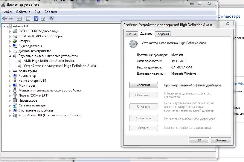This screenshot has width=244, height=162.
Task: Collapse Звуковые, видео и игровые устройства
Action: tap(10, 56)
